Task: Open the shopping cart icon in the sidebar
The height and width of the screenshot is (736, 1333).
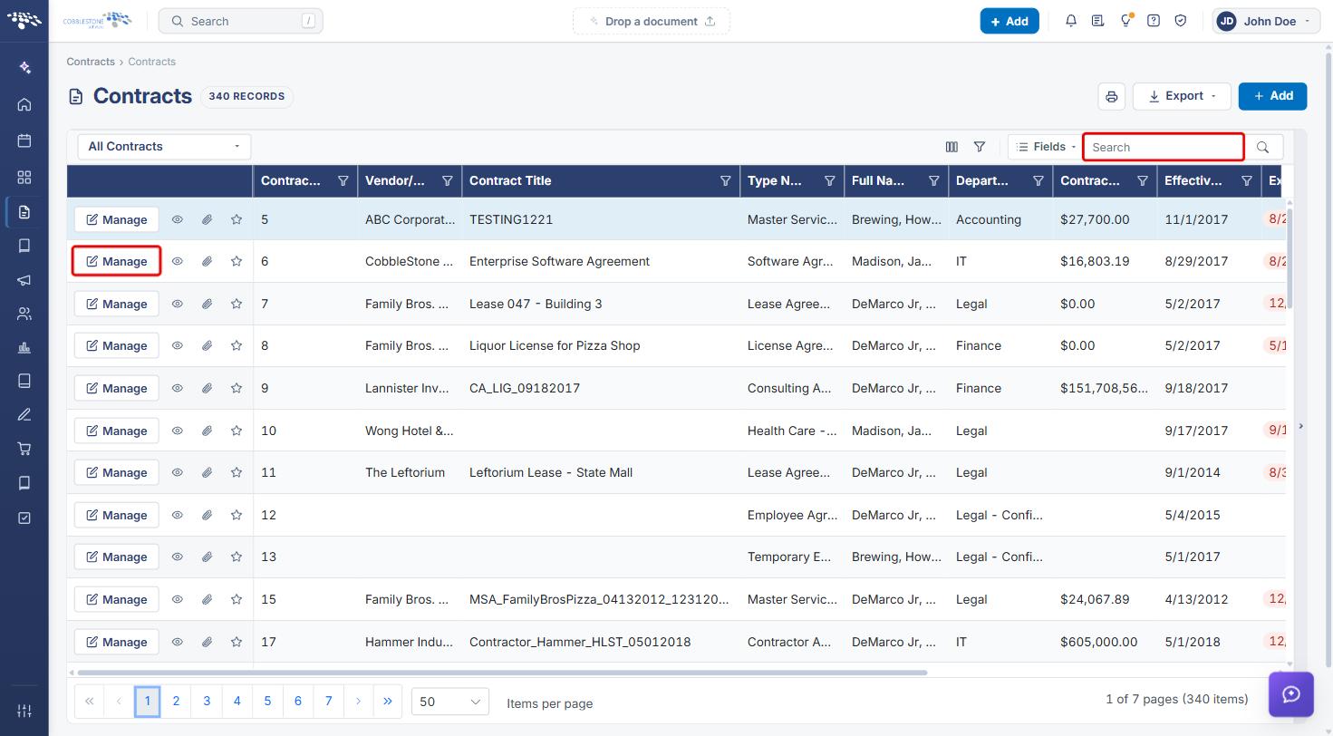Action: click(x=24, y=449)
